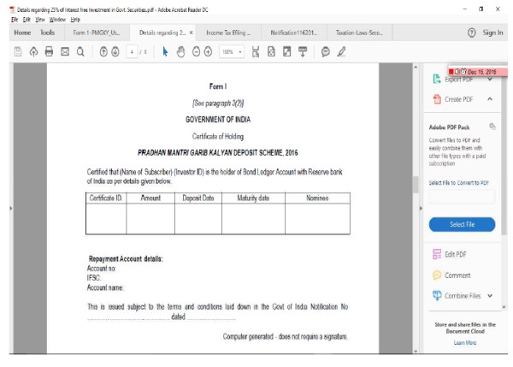
Task: Click the email envelope icon
Action: point(64,52)
